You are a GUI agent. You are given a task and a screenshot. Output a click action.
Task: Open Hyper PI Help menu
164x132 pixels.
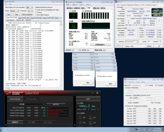pos(10,4)
